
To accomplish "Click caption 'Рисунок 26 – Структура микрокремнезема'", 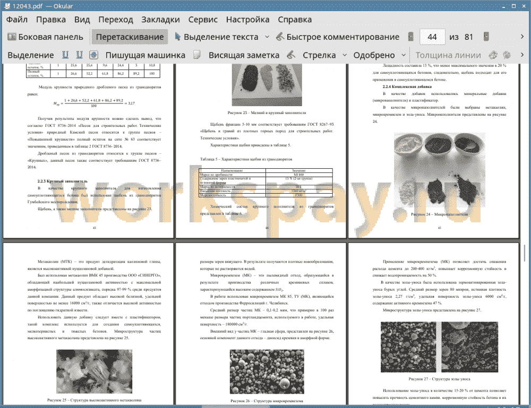I will click(x=267, y=401).
